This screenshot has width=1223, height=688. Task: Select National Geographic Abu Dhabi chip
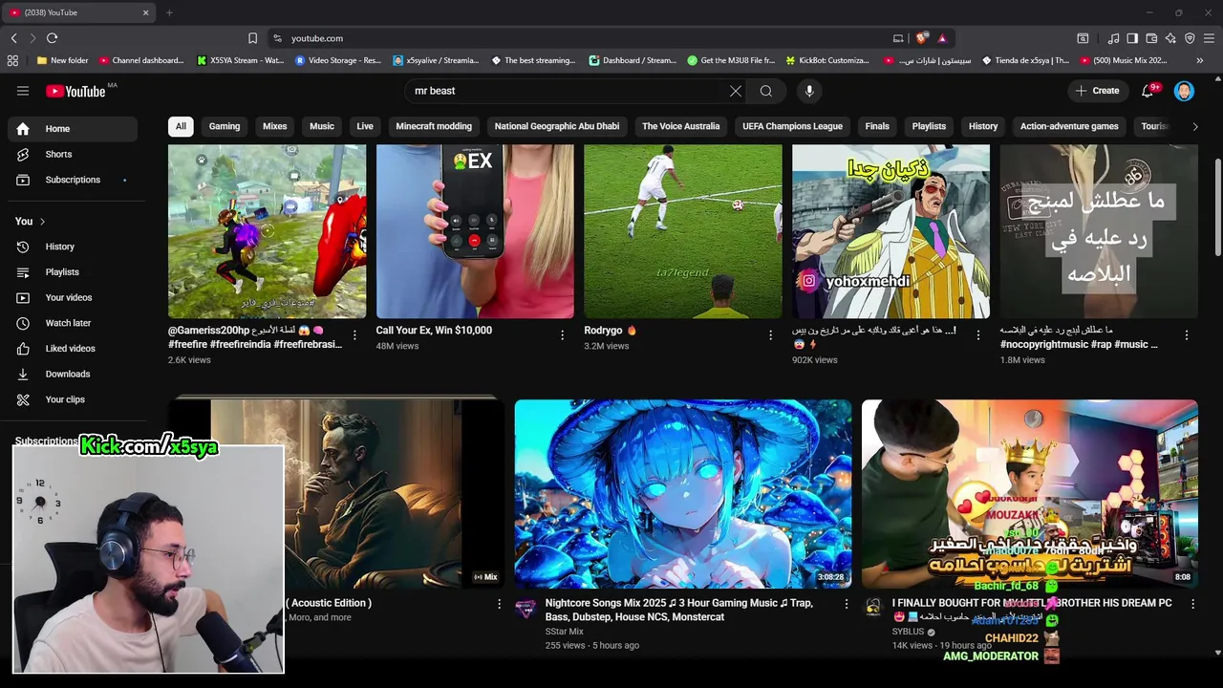557,126
